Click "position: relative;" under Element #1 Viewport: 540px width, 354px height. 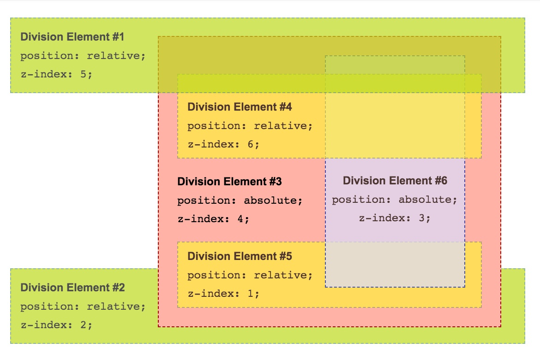coord(83,56)
